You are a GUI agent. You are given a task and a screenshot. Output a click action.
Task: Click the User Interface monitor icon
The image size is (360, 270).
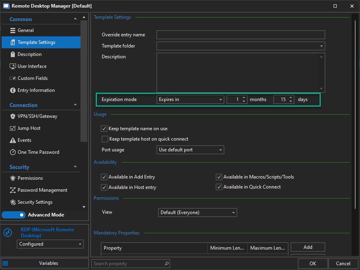click(x=13, y=66)
